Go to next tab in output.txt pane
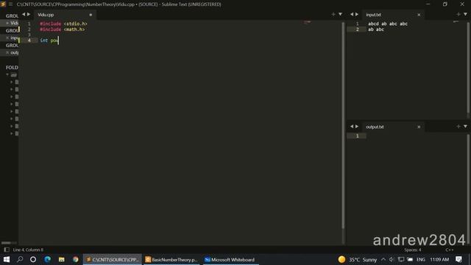The height and width of the screenshot is (265, 471). (x=357, y=127)
